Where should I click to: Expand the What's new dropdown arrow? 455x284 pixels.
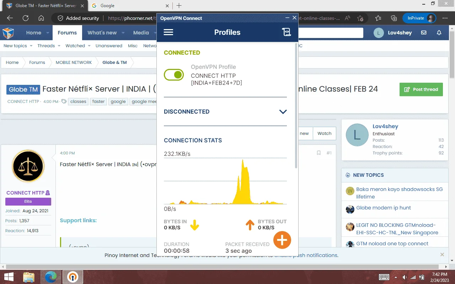point(123,33)
